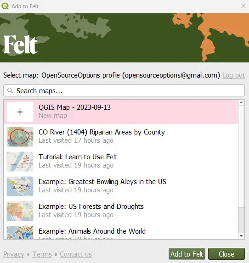
Task: Focus the Search maps input field
Action: coord(124,90)
